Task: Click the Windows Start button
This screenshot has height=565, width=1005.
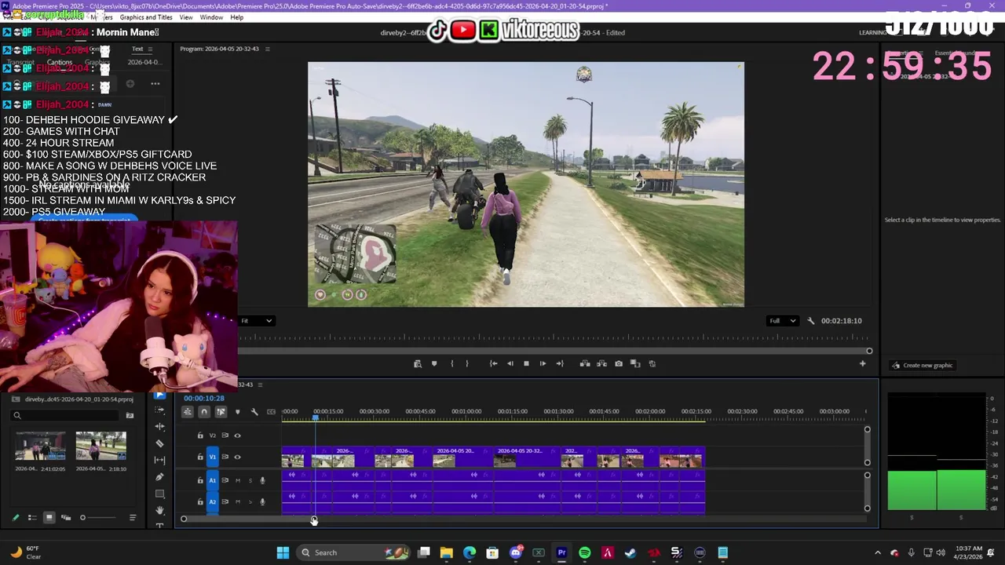Action: coord(283,552)
